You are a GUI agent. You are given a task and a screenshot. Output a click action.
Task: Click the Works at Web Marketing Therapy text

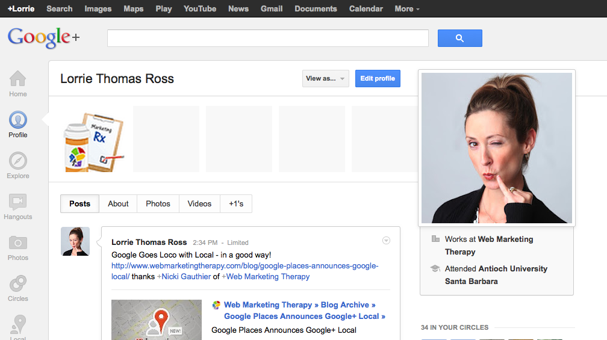489,246
